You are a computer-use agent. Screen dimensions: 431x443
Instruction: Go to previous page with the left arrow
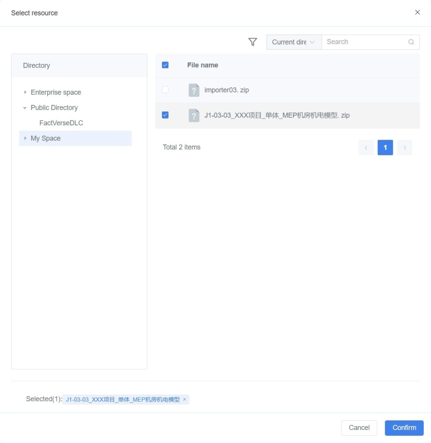pos(366,148)
